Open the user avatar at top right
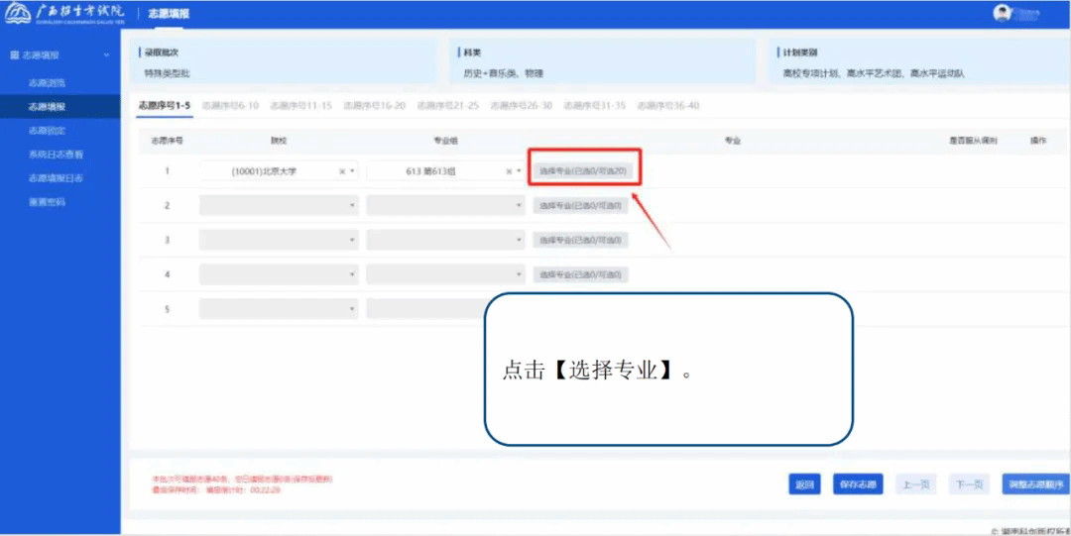The height and width of the screenshot is (536, 1071). pos(1003,14)
